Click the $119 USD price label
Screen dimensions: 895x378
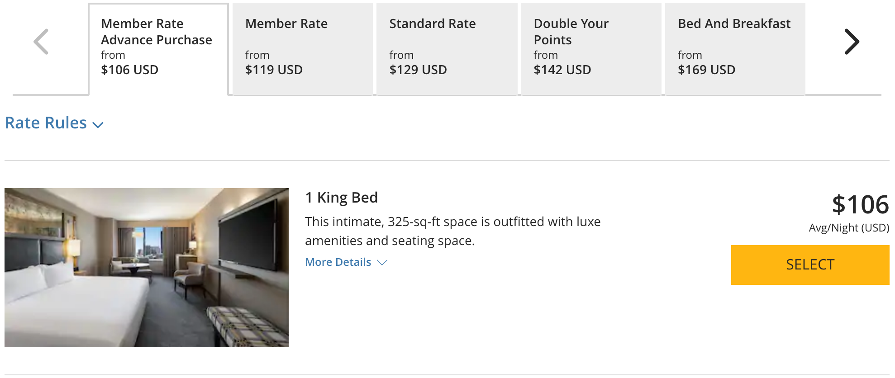click(x=274, y=70)
